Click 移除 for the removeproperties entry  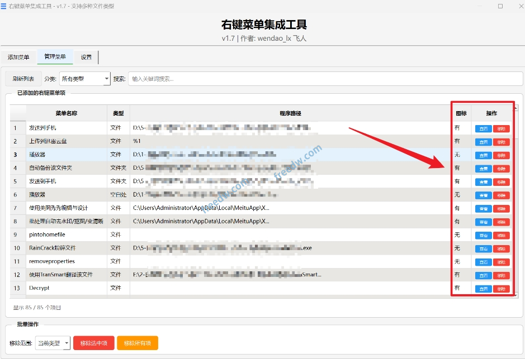[x=500, y=262]
